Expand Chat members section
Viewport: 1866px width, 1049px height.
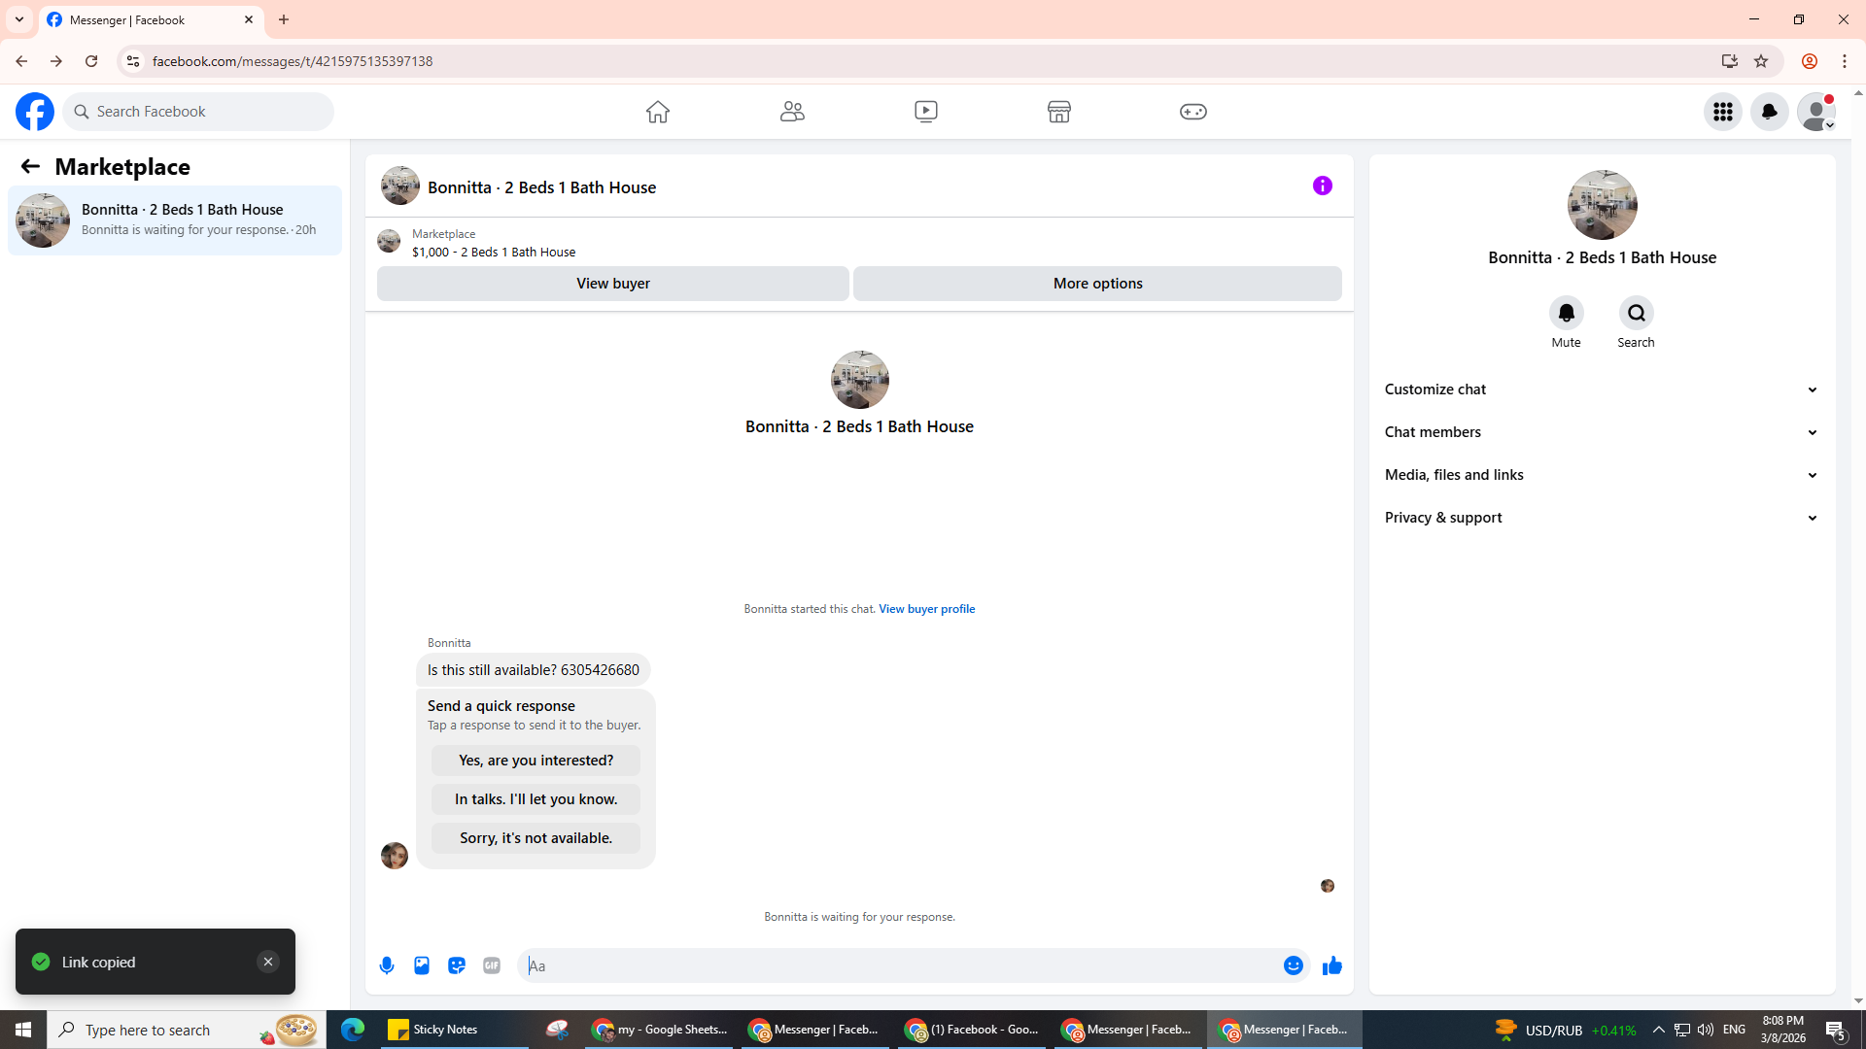(x=1602, y=432)
